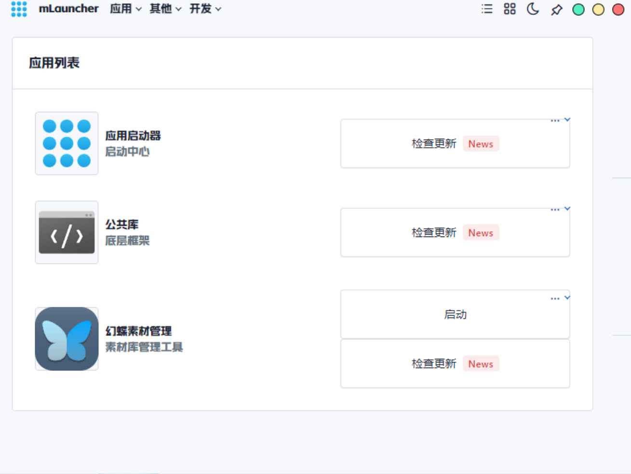Expand the chevron on the 公共库 card
Viewport: 631px width, 474px height.
click(x=566, y=209)
